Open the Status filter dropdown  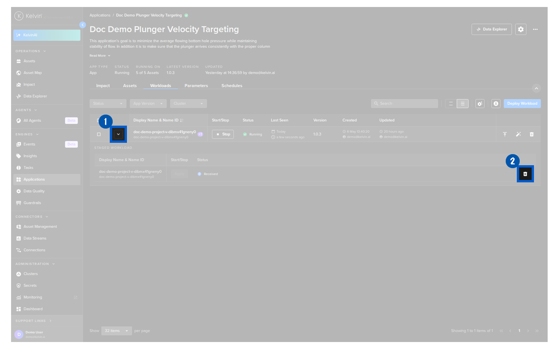tap(108, 104)
